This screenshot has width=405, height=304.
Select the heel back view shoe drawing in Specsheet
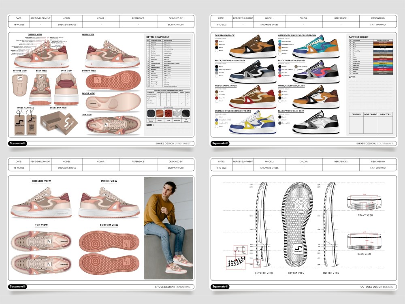pos(66,89)
